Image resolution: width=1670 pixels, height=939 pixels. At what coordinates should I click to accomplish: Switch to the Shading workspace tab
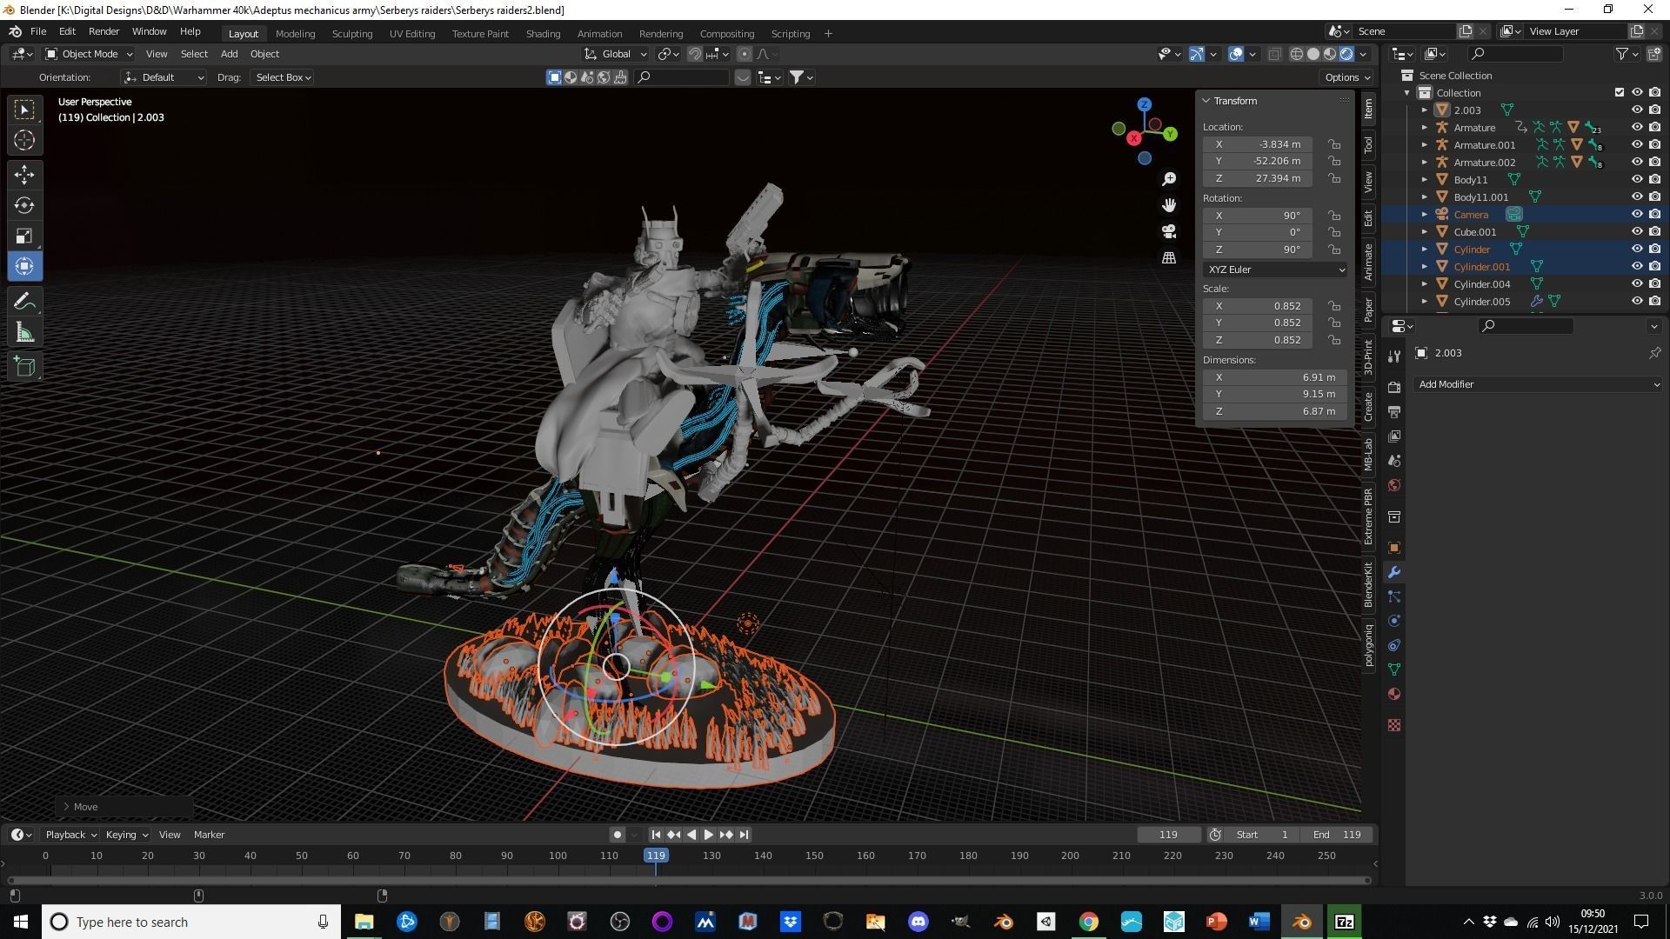click(543, 34)
